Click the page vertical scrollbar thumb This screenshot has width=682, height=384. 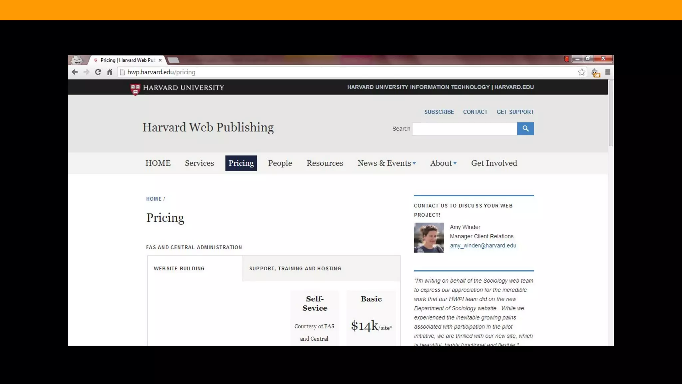click(x=611, y=113)
